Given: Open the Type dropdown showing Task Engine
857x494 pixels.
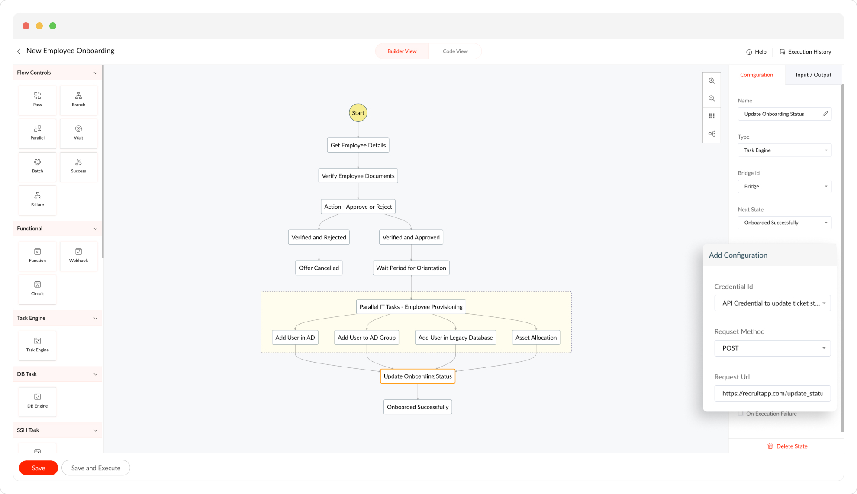Looking at the screenshot, I should pyautogui.click(x=784, y=150).
